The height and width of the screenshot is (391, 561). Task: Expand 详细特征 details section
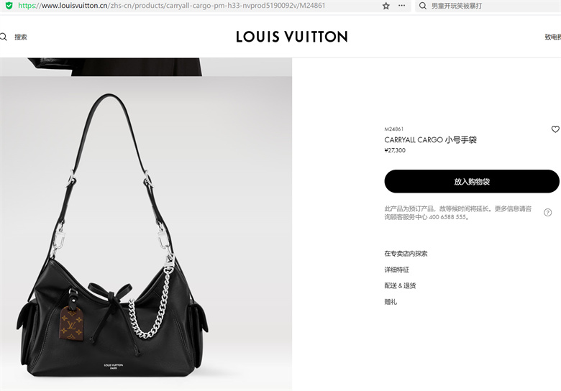pyautogui.click(x=397, y=270)
